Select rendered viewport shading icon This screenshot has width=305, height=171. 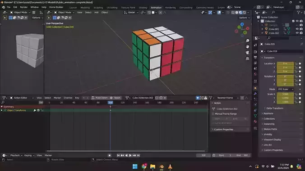(x=245, y=13)
